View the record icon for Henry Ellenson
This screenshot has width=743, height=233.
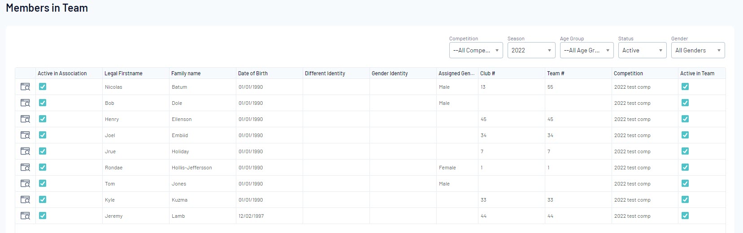25,119
